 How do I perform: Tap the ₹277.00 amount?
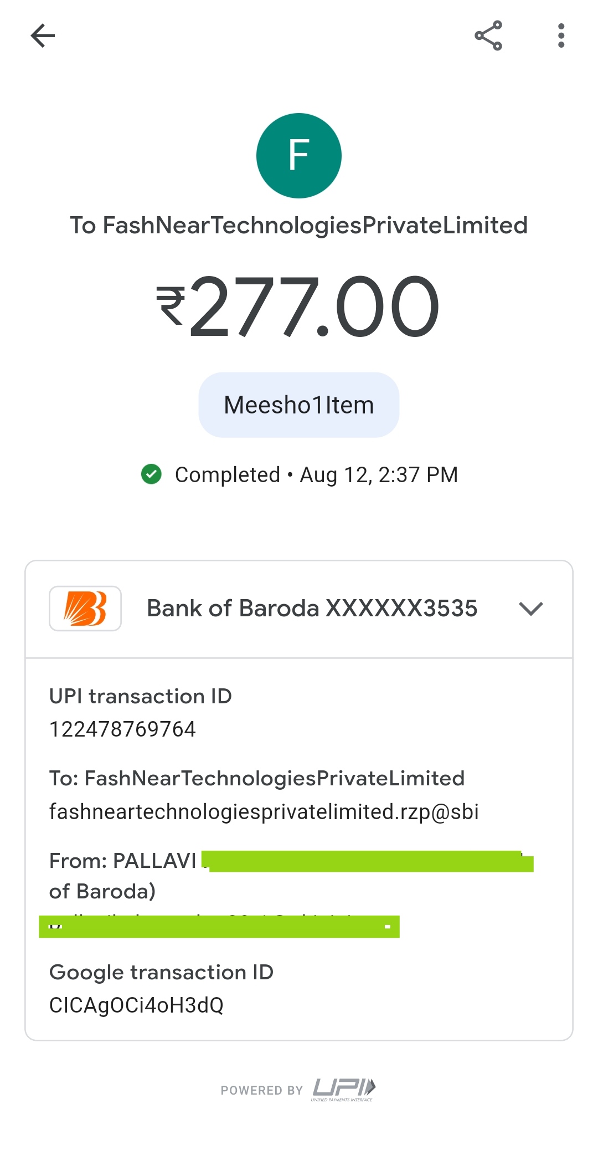pos(315,306)
